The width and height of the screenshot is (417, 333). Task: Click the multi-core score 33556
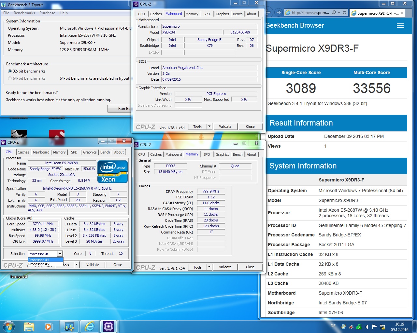tap(372, 88)
